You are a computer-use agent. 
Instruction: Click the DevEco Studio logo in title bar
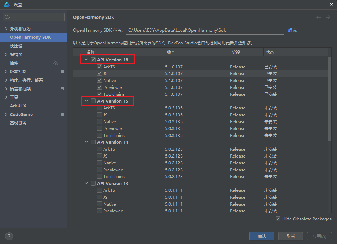point(7,4)
